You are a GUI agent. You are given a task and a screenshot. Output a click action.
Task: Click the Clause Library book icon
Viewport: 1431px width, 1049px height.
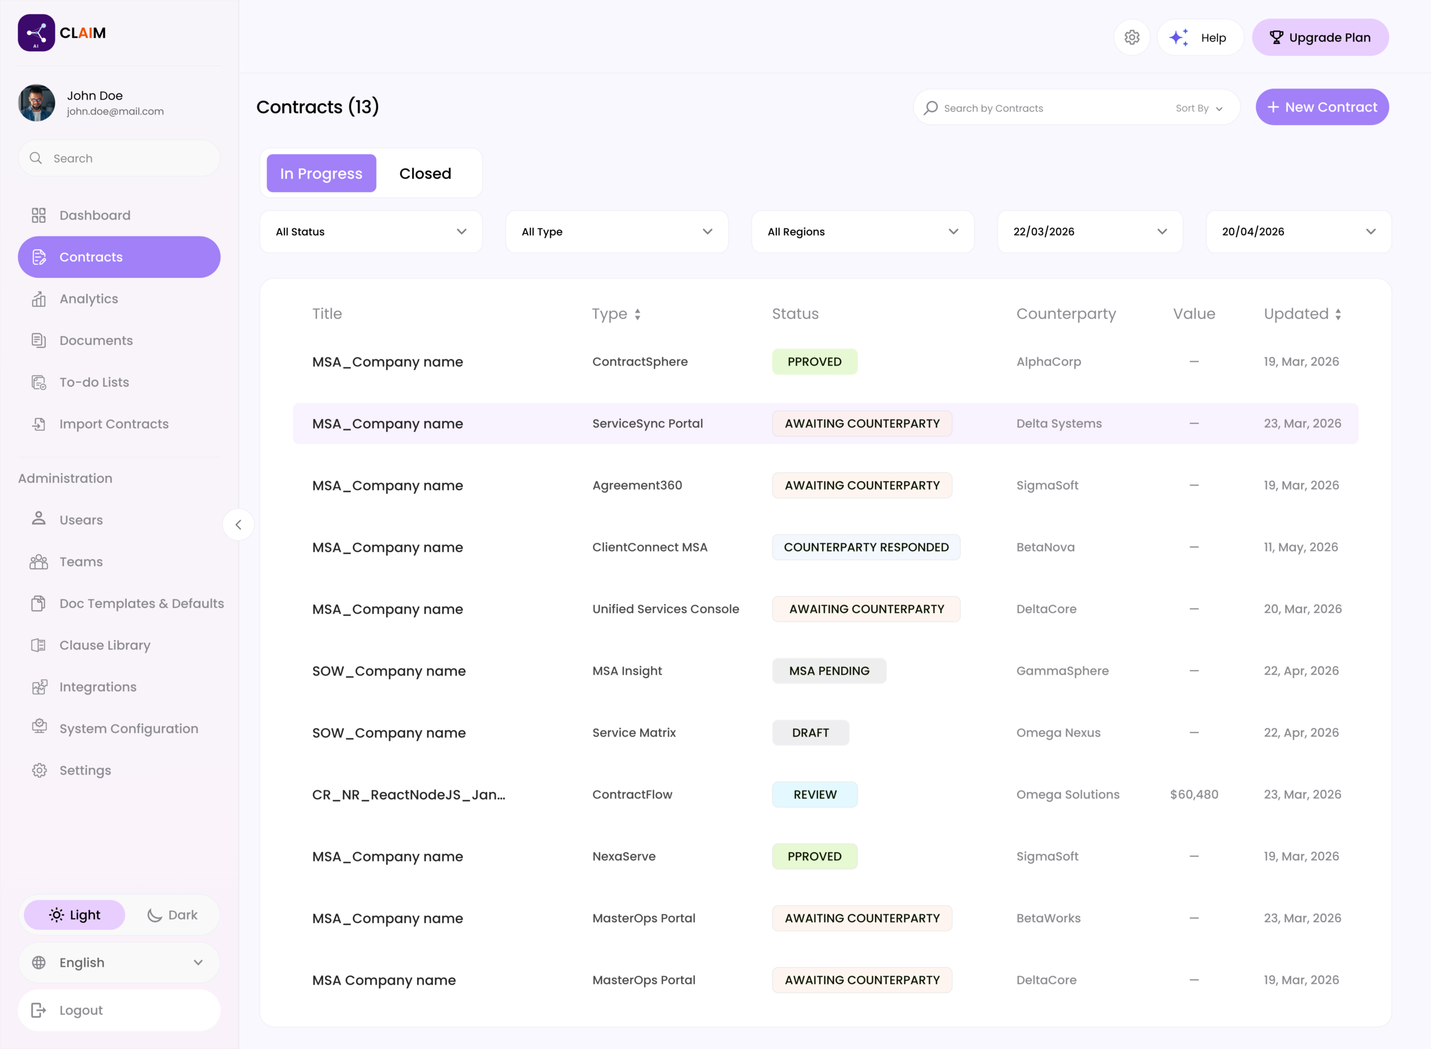[x=39, y=645]
